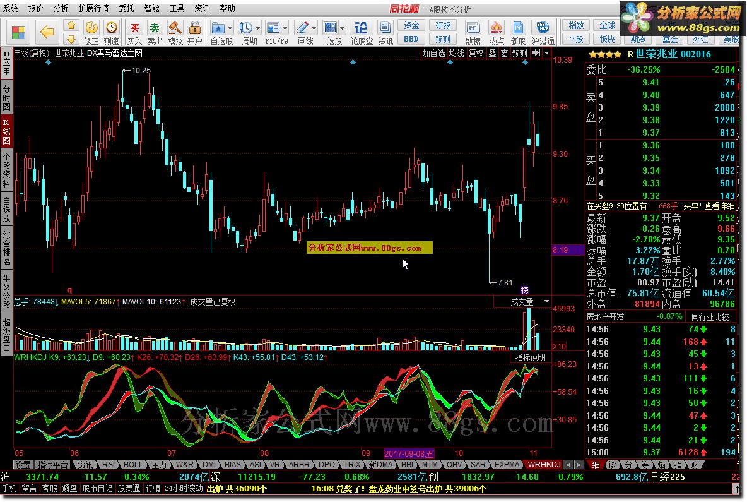Click the 数据 PE data icon
The height and width of the screenshot is (502, 747).
click(x=473, y=32)
